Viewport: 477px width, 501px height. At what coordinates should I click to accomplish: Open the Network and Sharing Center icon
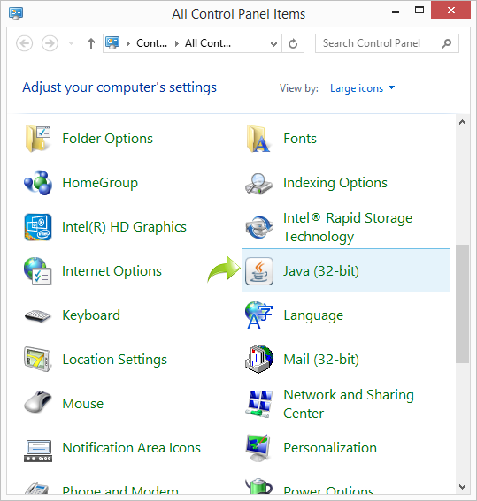(x=258, y=404)
